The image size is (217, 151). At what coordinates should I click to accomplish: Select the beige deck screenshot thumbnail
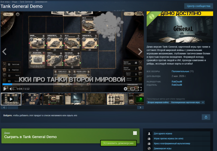click(x=117, y=99)
